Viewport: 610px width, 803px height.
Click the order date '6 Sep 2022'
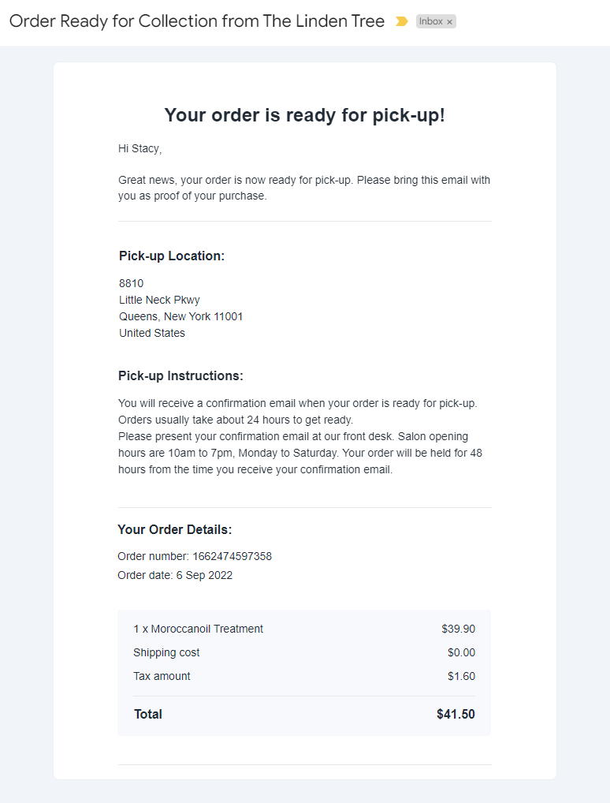click(204, 575)
